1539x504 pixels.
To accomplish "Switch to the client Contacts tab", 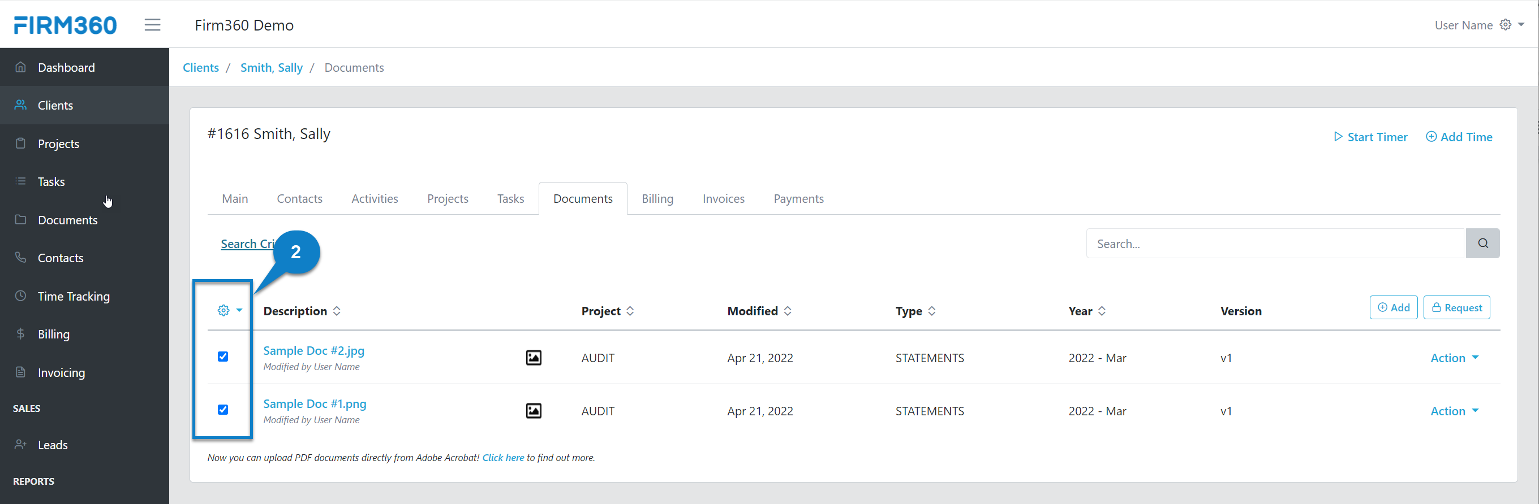I will pyautogui.click(x=299, y=199).
